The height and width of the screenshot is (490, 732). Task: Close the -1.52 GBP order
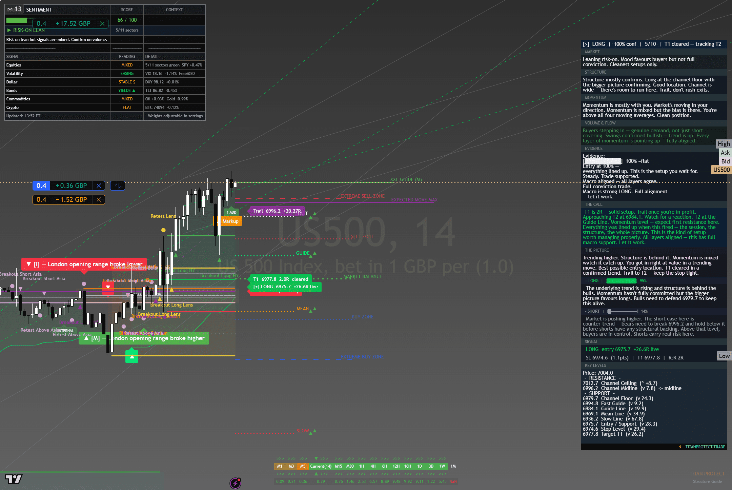[x=99, y=200]
